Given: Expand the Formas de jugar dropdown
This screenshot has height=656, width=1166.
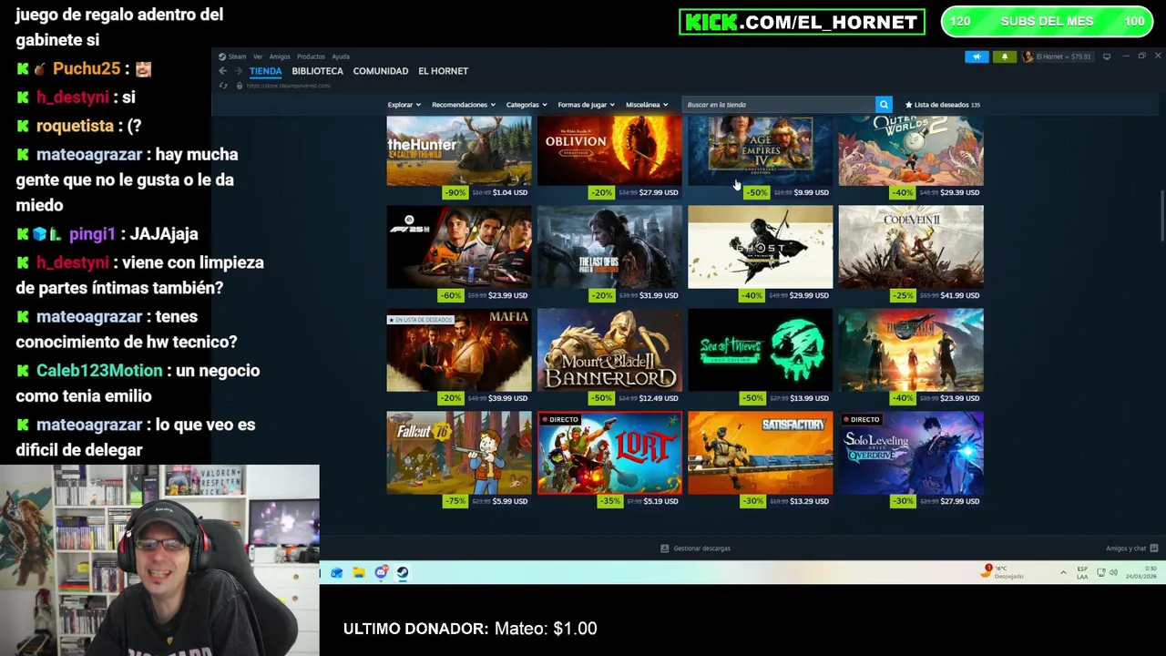Looking at the screenshot, I should coord(587,105).
